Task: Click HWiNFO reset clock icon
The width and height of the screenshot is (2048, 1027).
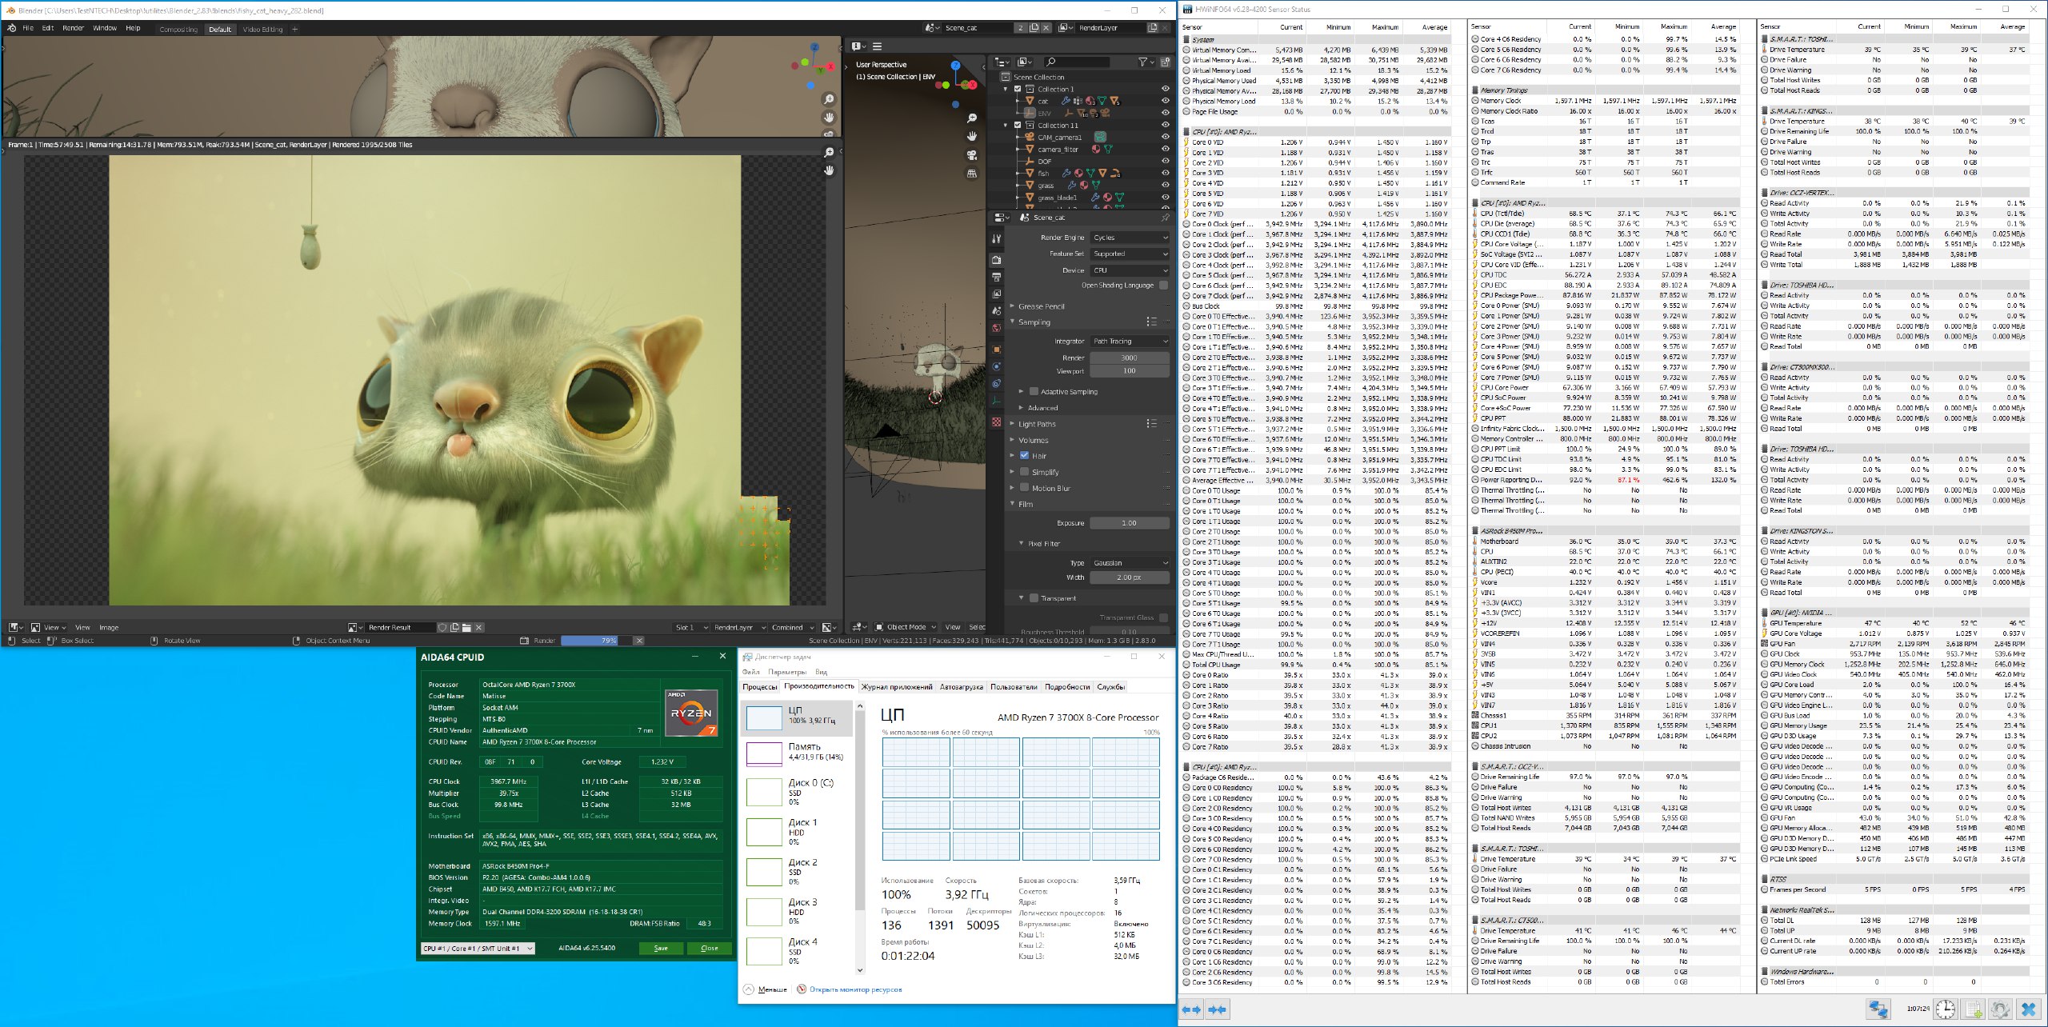Action: pyautogui.click(x=1945, y=1009)
